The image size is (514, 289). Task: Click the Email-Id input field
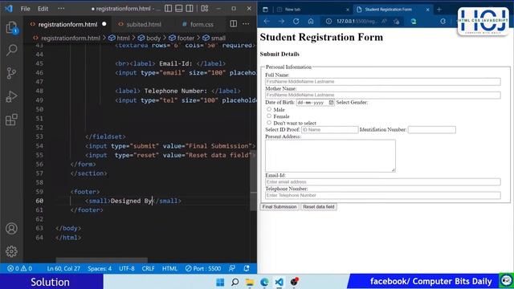[383, 182]
